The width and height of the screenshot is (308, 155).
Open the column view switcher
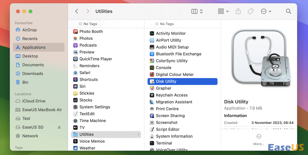click(x=197, y=11)
